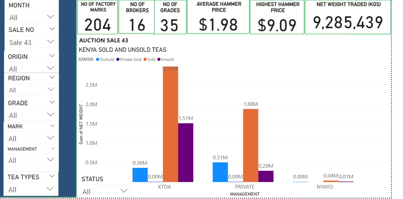Click the Net Weight Traded card
Screen dimensions: 403x199
point(348,17)
